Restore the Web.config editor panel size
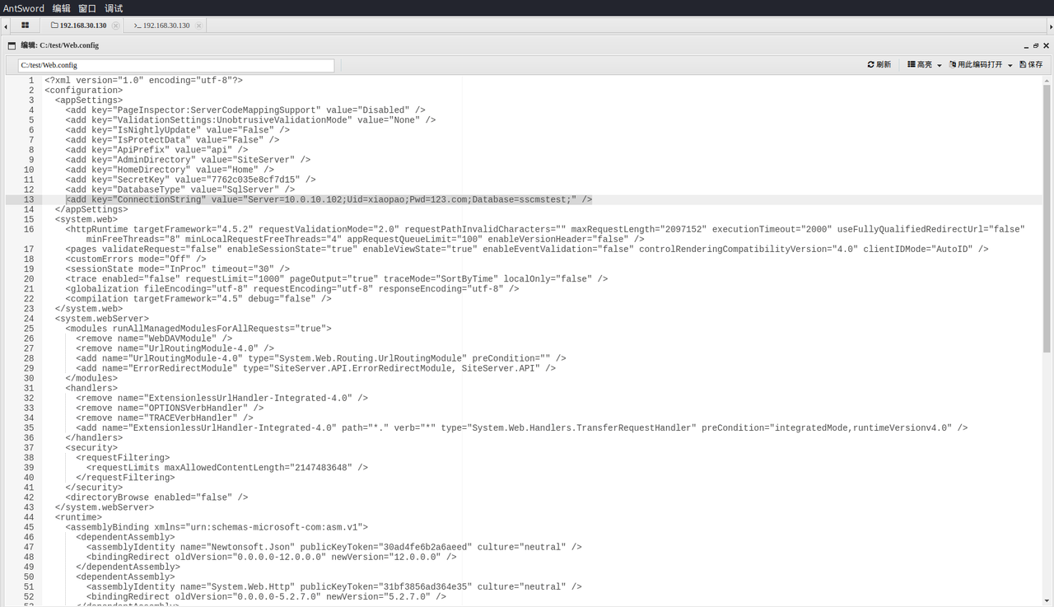 [x=1036, y=46]
